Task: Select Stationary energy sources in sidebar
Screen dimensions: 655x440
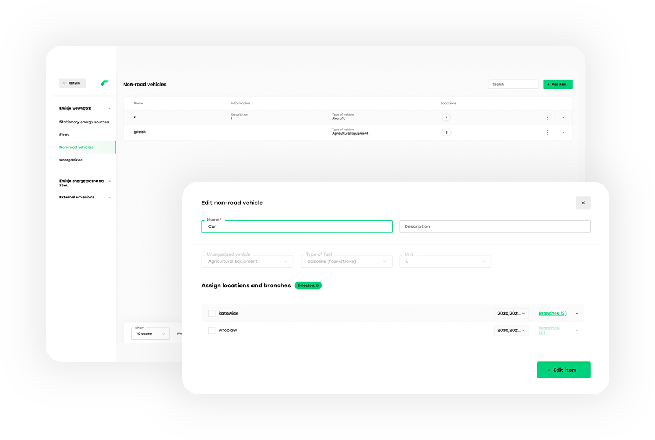Action: (84, 122)
